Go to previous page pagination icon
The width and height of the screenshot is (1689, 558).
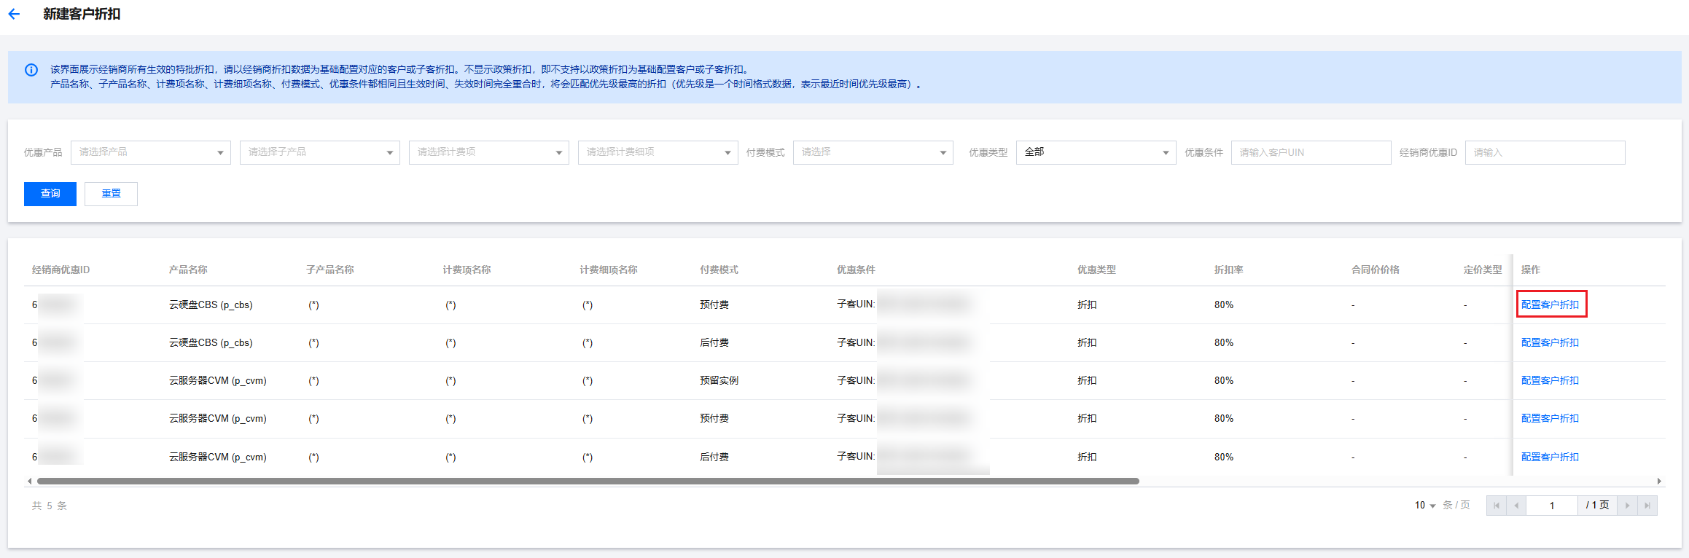click(x=1516, y=506)
